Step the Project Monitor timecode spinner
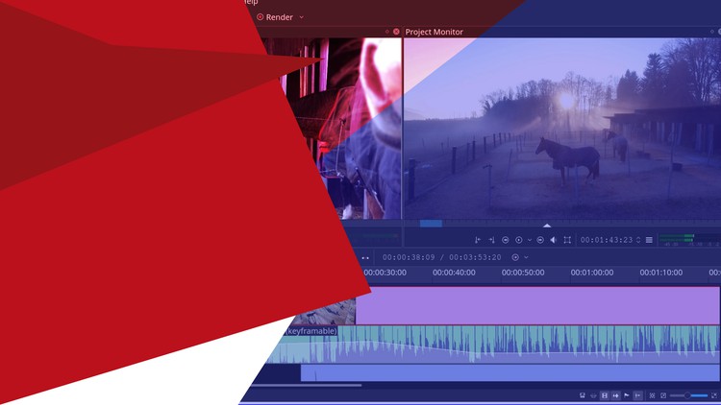Viewport: 721px width, 405px height. (x=638, y=240)
